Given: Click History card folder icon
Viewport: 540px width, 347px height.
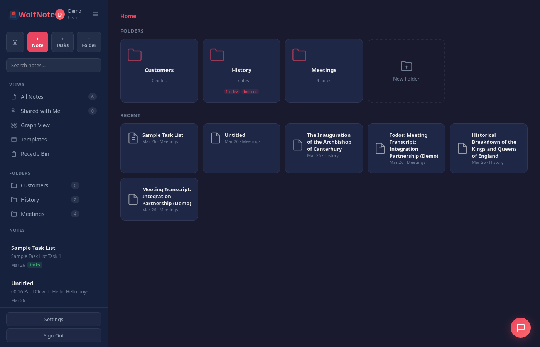Looking at the screenshot, I should pos(217,55).
